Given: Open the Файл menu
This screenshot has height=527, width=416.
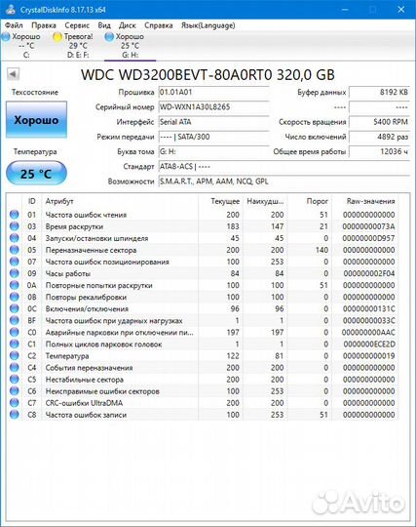Looking at the screenshot, I should click(14, 25).
